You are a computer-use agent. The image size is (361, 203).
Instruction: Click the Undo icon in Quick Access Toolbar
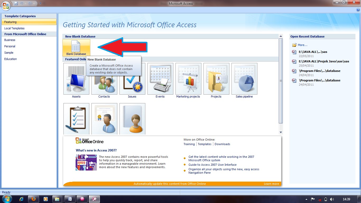point(22,3)
